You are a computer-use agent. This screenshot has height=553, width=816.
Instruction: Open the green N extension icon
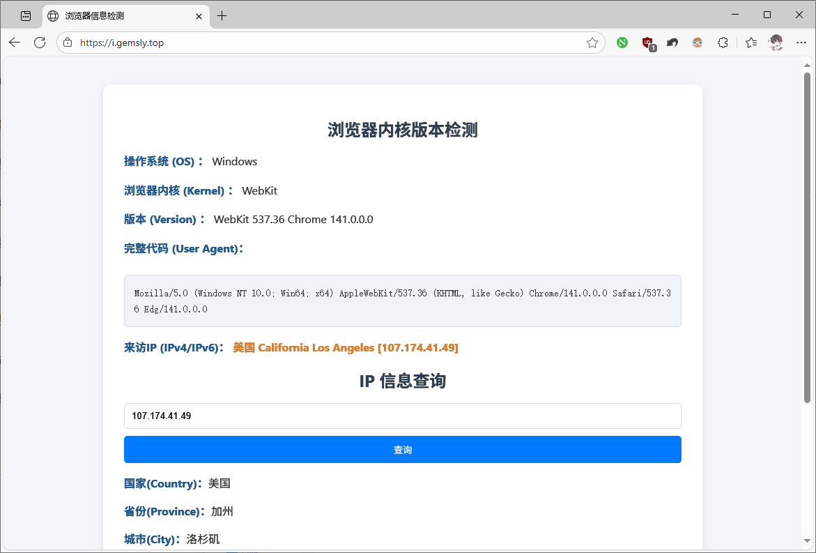point(622,43)
